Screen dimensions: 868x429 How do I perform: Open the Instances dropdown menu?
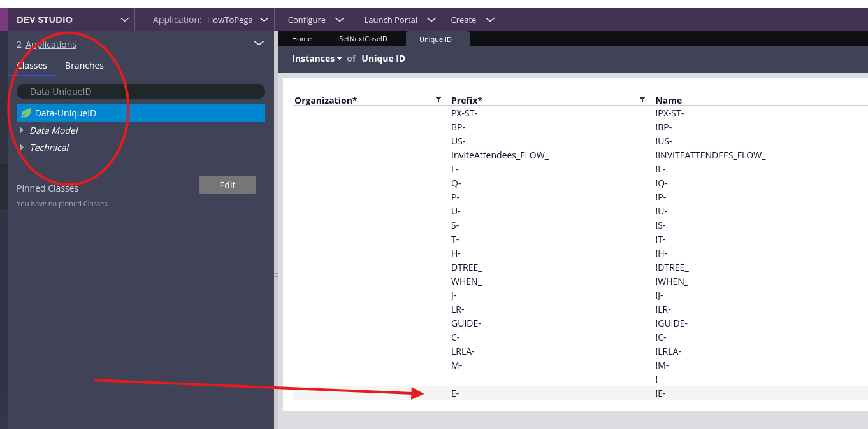pos(317,59)
